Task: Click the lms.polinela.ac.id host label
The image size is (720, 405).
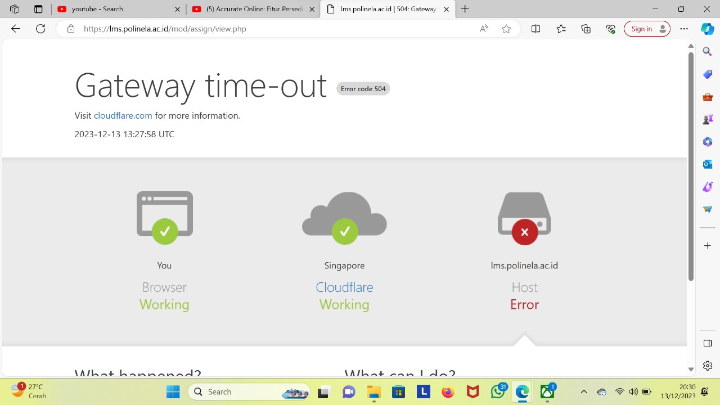Action: coord(524,265)
